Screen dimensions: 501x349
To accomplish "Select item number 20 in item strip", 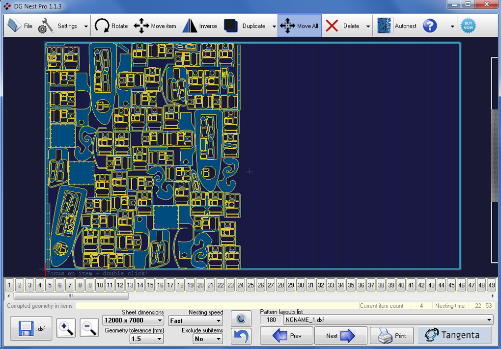I will pyautogui.click(x=200, y=285).
